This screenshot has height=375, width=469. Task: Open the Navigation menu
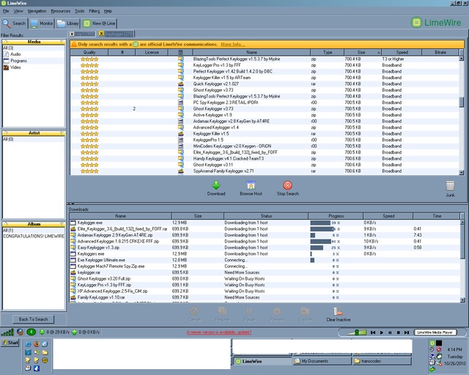[x=37, y=11]
